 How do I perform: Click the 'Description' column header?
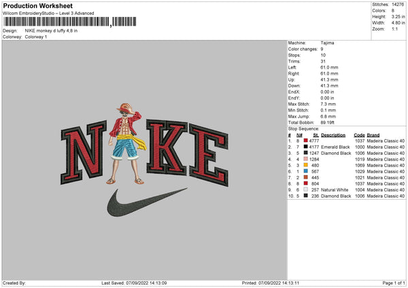tap(333, 135)
